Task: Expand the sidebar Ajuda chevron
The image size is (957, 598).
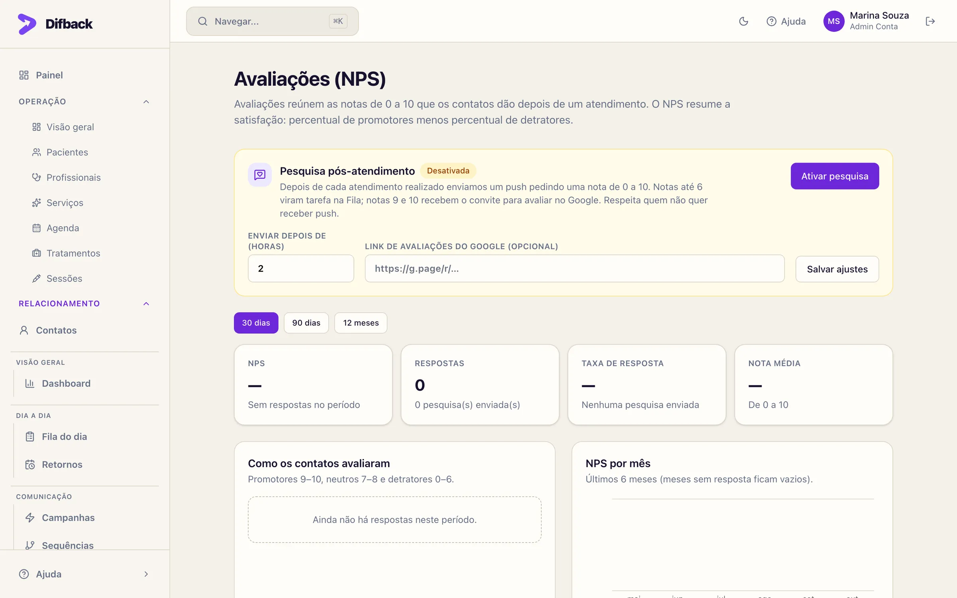Action: (x=146, y=574)
